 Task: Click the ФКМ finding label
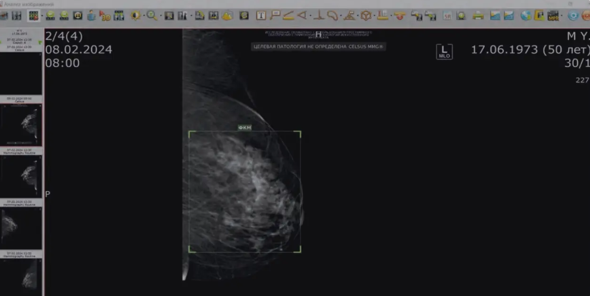click(x=244, y=128)
